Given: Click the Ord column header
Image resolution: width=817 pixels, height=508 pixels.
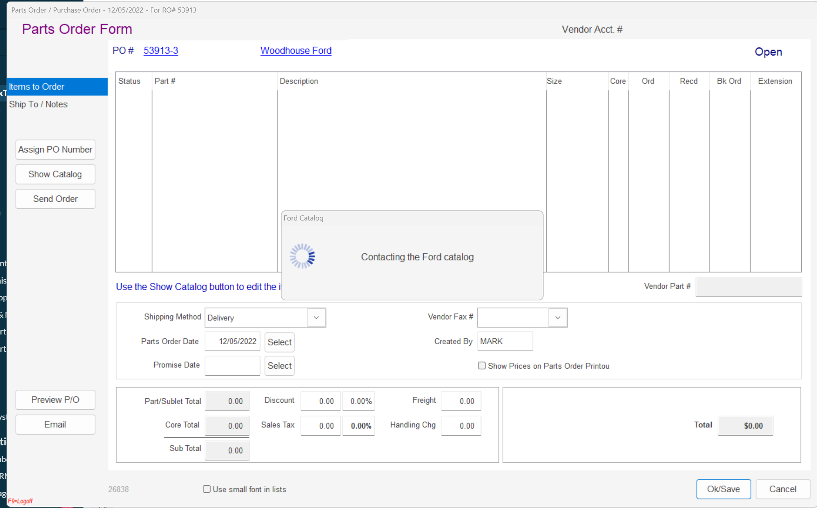Looking at the screenshot, I should click(648, 81).
